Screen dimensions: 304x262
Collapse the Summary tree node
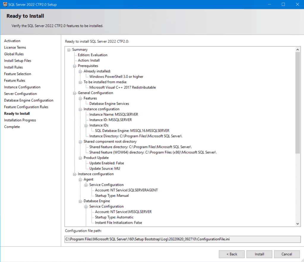[69, 50]
